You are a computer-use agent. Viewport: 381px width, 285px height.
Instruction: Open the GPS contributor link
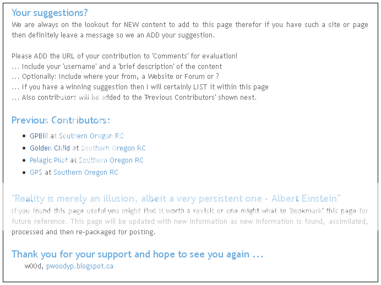click(x=36, y=173)
